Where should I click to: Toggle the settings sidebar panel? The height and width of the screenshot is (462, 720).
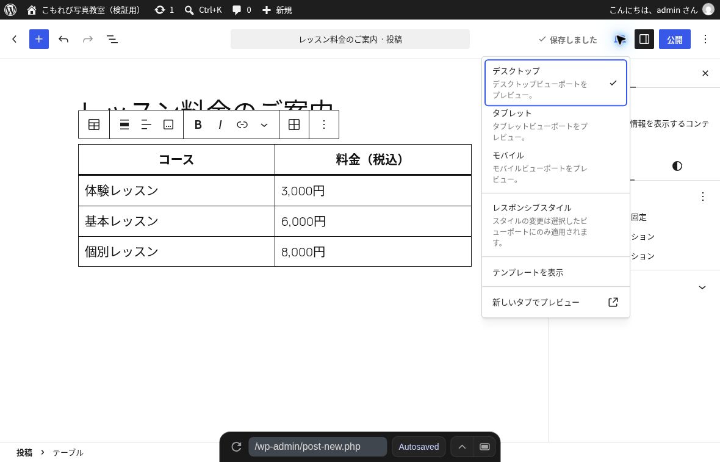point(644,39)
